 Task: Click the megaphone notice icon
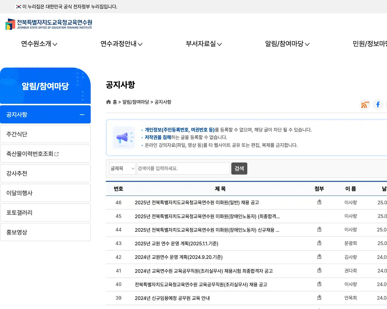(124, 138)
